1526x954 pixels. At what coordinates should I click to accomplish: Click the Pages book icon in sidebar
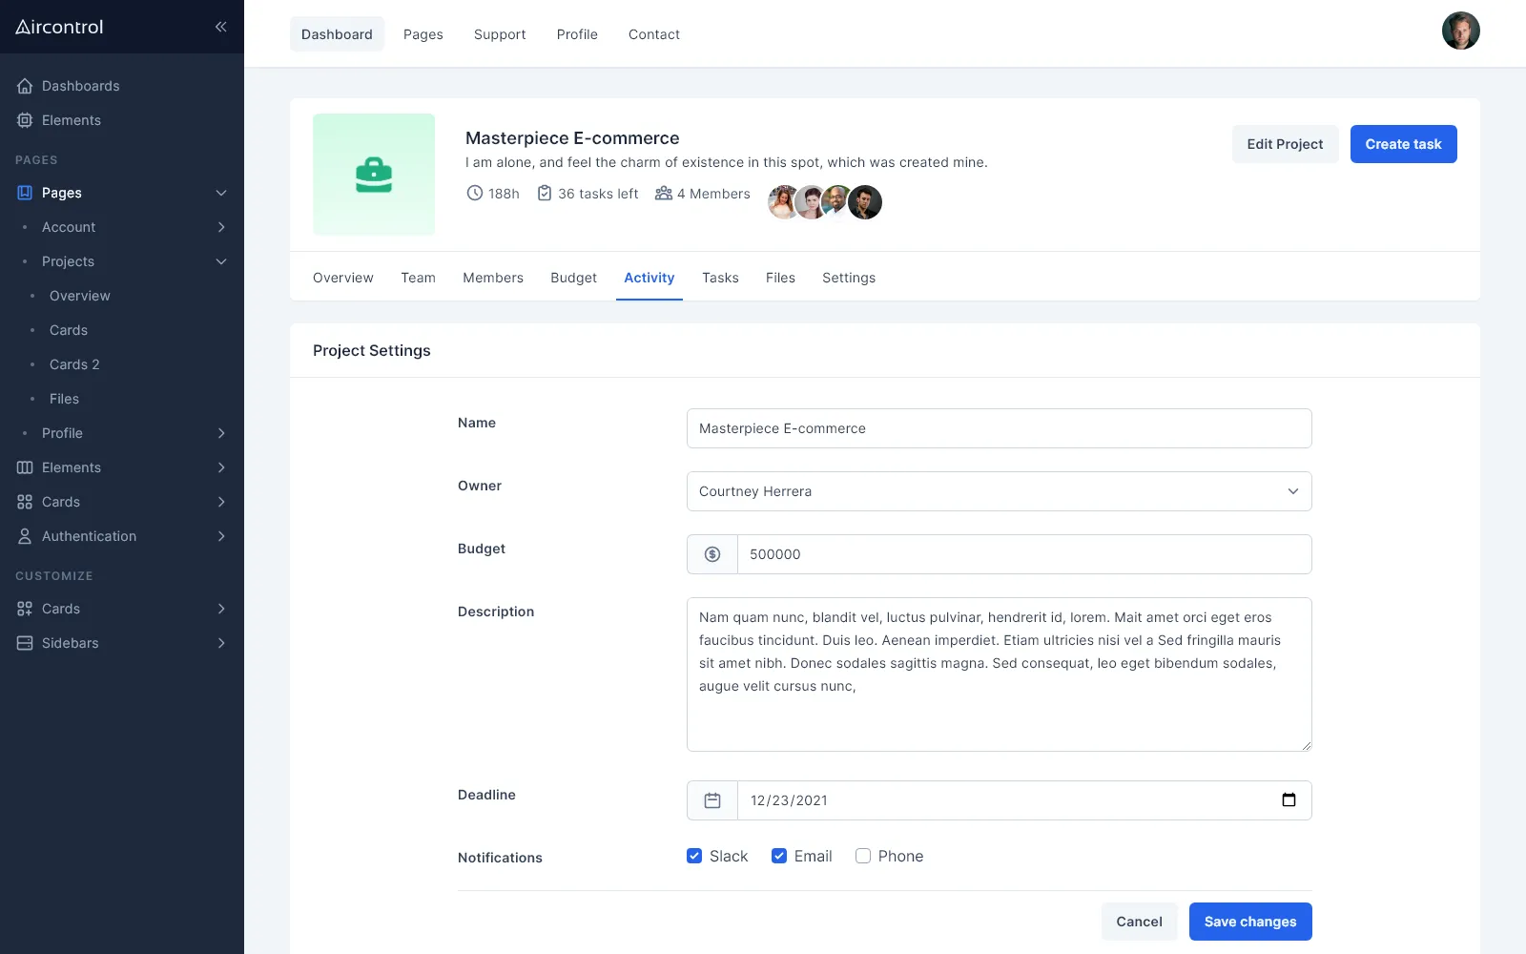click(x=25, y=193)
